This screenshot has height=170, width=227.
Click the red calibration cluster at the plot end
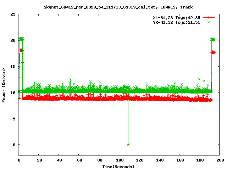(x=213, y=52)
